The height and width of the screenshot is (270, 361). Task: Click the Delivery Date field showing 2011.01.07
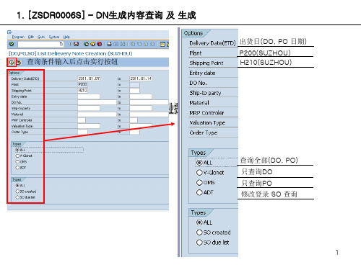pyautogui.click(x=89, y=78)
